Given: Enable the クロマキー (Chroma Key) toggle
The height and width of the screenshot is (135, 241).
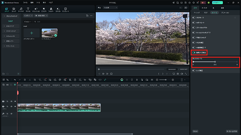Looking at the screenshot, I should tap(194, 17).
